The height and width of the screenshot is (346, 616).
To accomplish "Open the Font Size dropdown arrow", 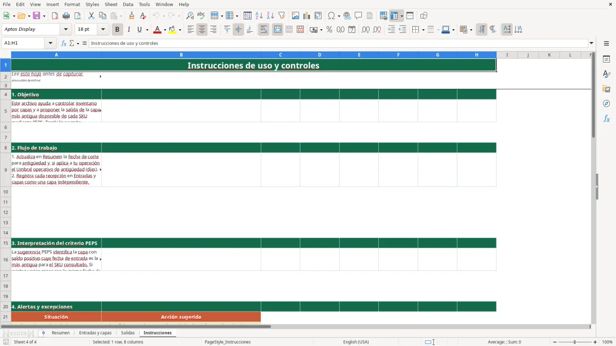I will pyautogui.click(x=103, y=30).
